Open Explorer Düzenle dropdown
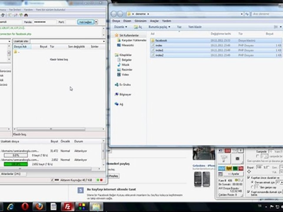 pos(121,27)
